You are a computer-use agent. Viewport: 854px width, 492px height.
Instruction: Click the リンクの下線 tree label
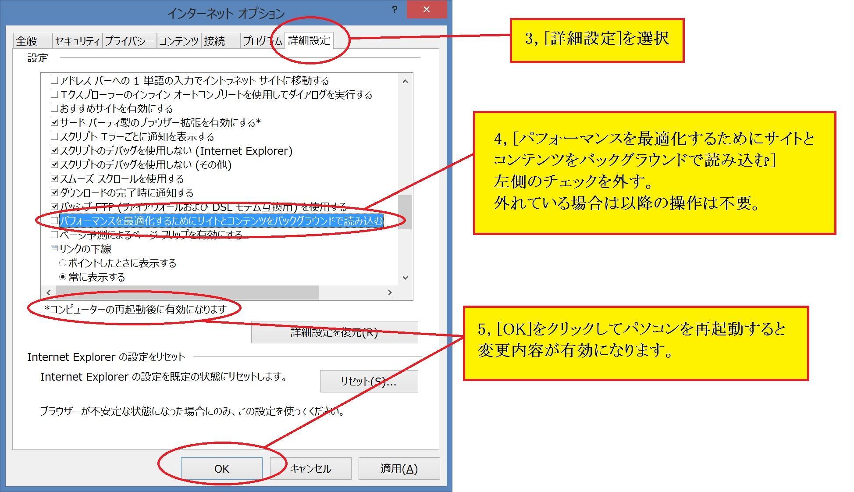click(x=85, y=249)
